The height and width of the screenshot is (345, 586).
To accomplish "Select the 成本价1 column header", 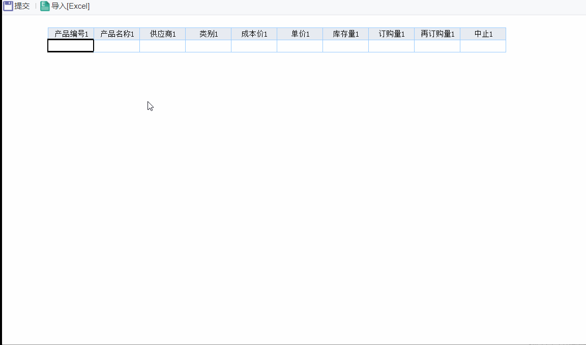I will pos(254,34).
